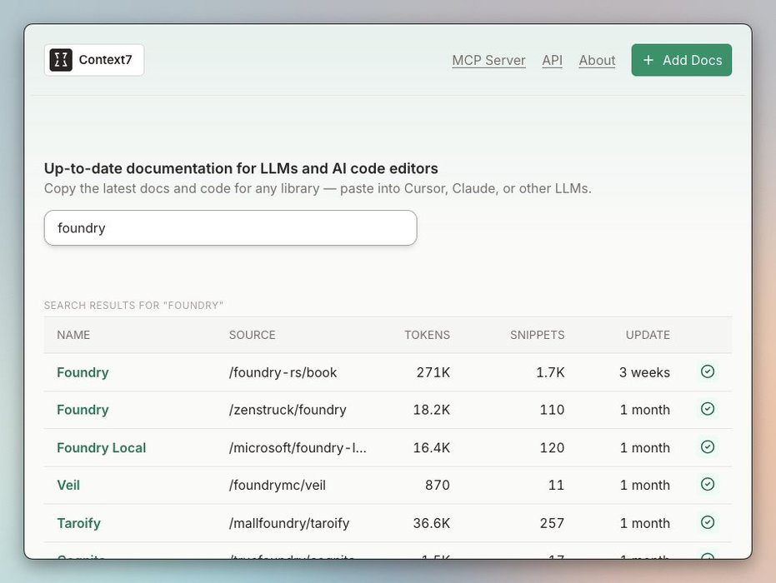
Task: Click the source path /zenstruck/foundry
Action: pyautogui.click(x=288, y=410)
